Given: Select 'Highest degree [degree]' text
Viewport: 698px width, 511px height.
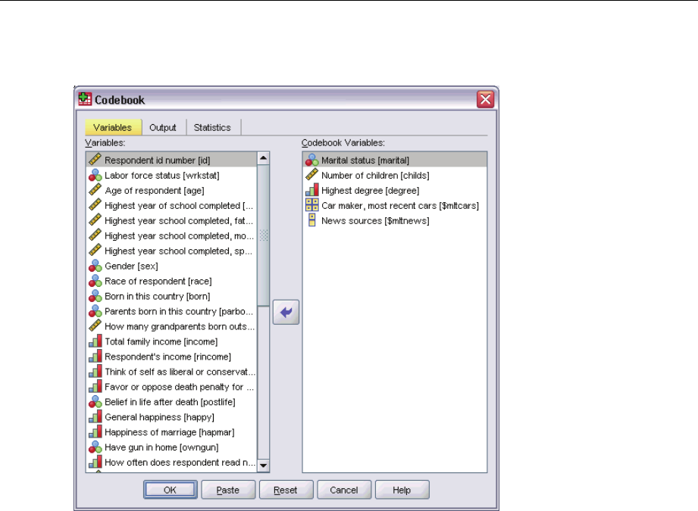Looking at the screenshot, I should click(x=371, y=190).
